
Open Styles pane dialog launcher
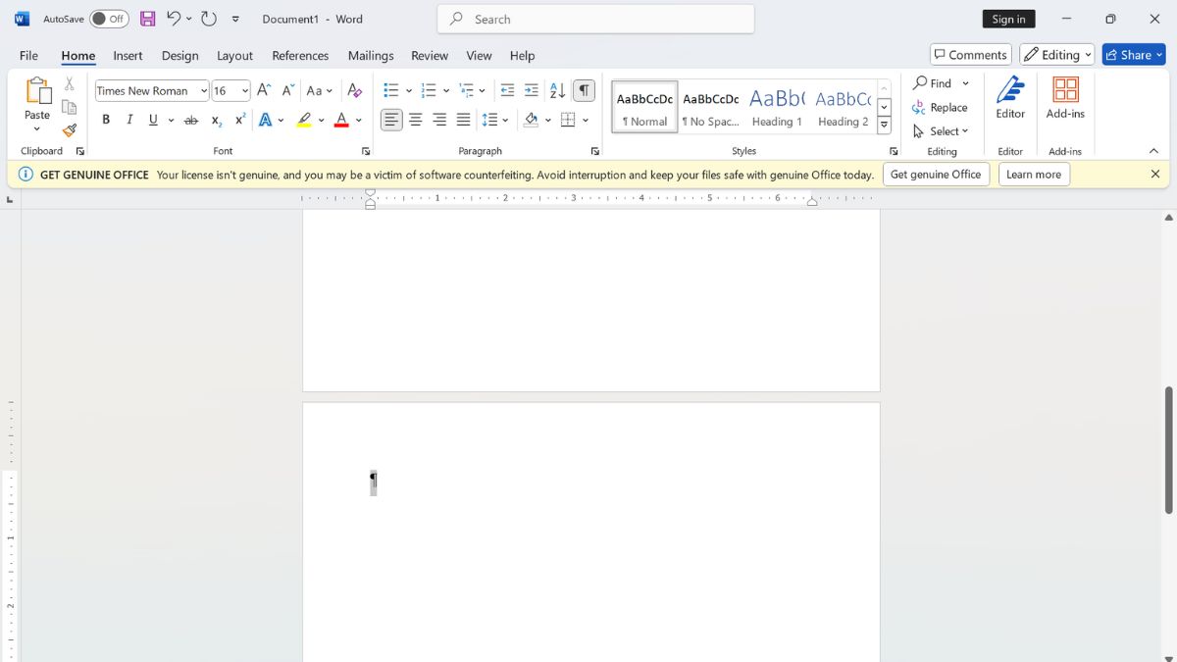[894, 151]
